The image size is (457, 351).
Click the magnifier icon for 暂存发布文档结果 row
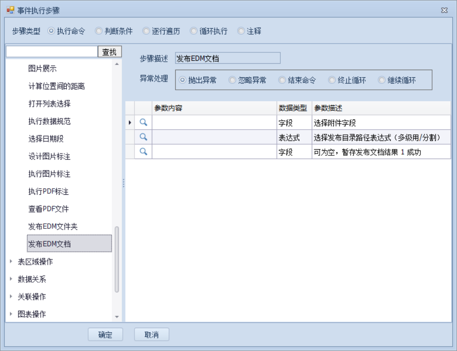tap(143, 152)
